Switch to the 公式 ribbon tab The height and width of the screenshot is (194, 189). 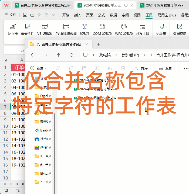point(102,15)
